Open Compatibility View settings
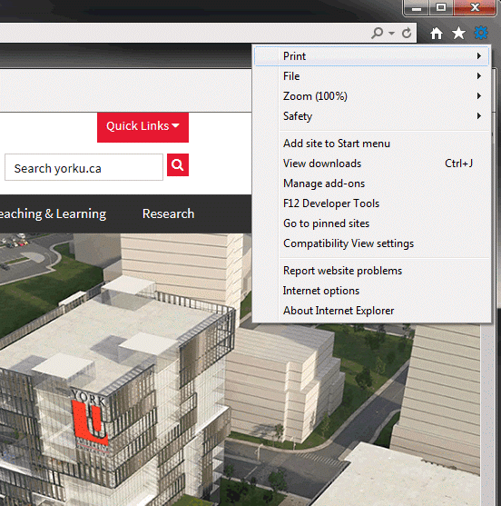 371,243
